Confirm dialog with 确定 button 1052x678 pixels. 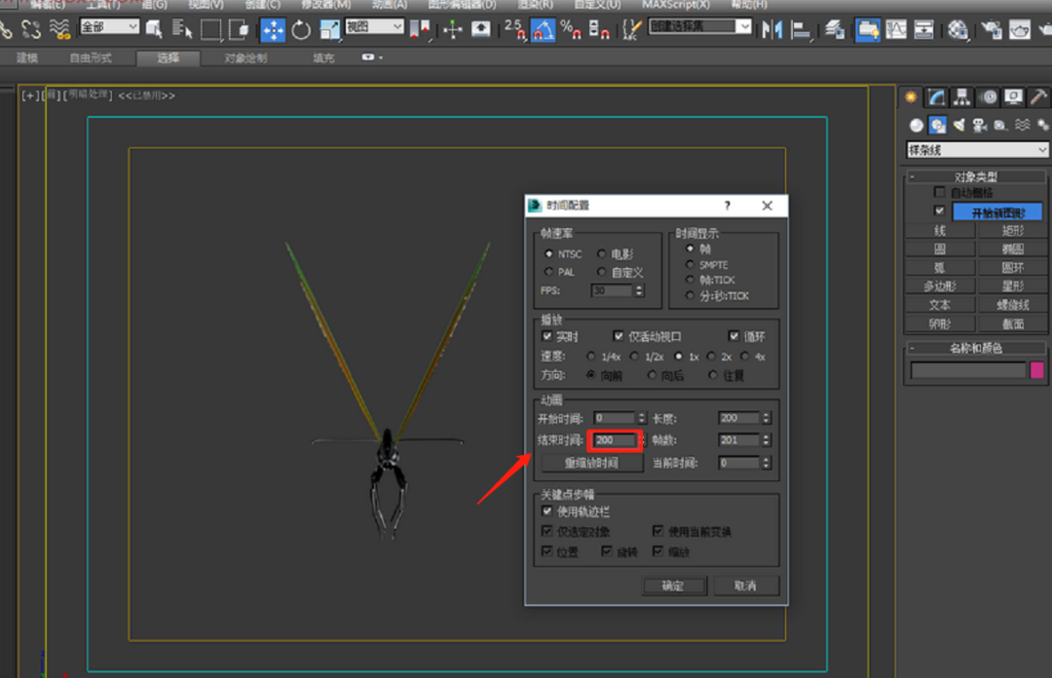tap(673, 585)
